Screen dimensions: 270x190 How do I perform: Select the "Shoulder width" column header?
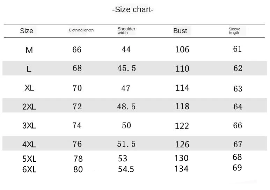(126, 31)
